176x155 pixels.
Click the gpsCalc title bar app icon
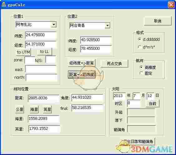click(x=4, y=5)
